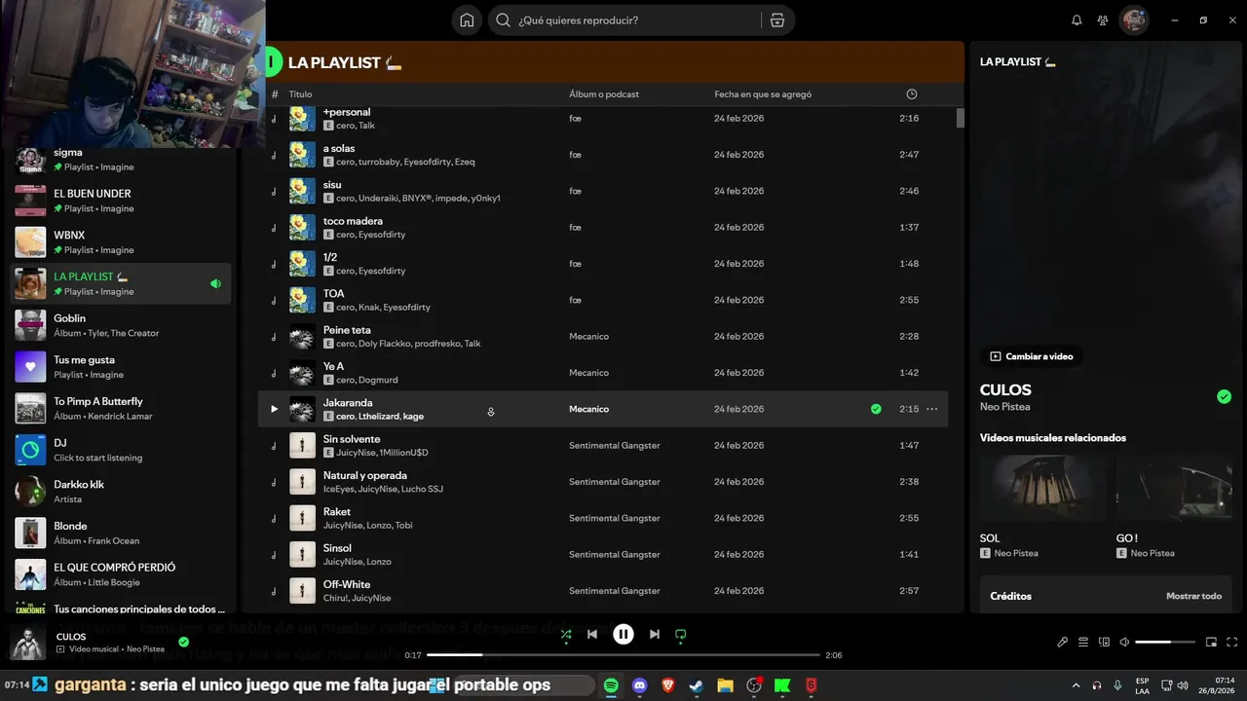Pause the green LA PLAYLIST header button
1247x701 pixels.
[x=272, y=62]
